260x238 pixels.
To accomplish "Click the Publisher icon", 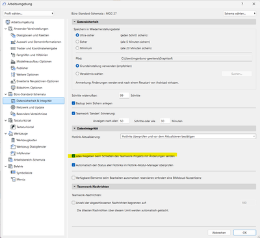I will 13,68.
